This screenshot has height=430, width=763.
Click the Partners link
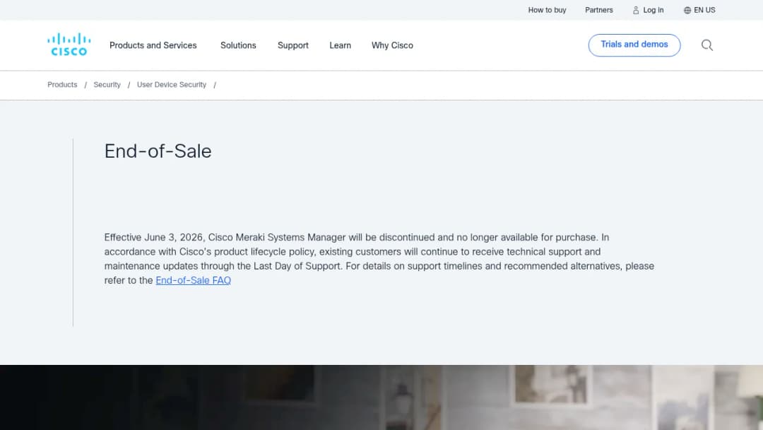point(598,10)
